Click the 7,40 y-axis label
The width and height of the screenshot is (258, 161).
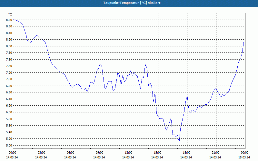pyautogui.click(x=9, y=66)
